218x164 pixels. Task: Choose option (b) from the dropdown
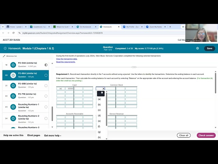click(99, 105)
